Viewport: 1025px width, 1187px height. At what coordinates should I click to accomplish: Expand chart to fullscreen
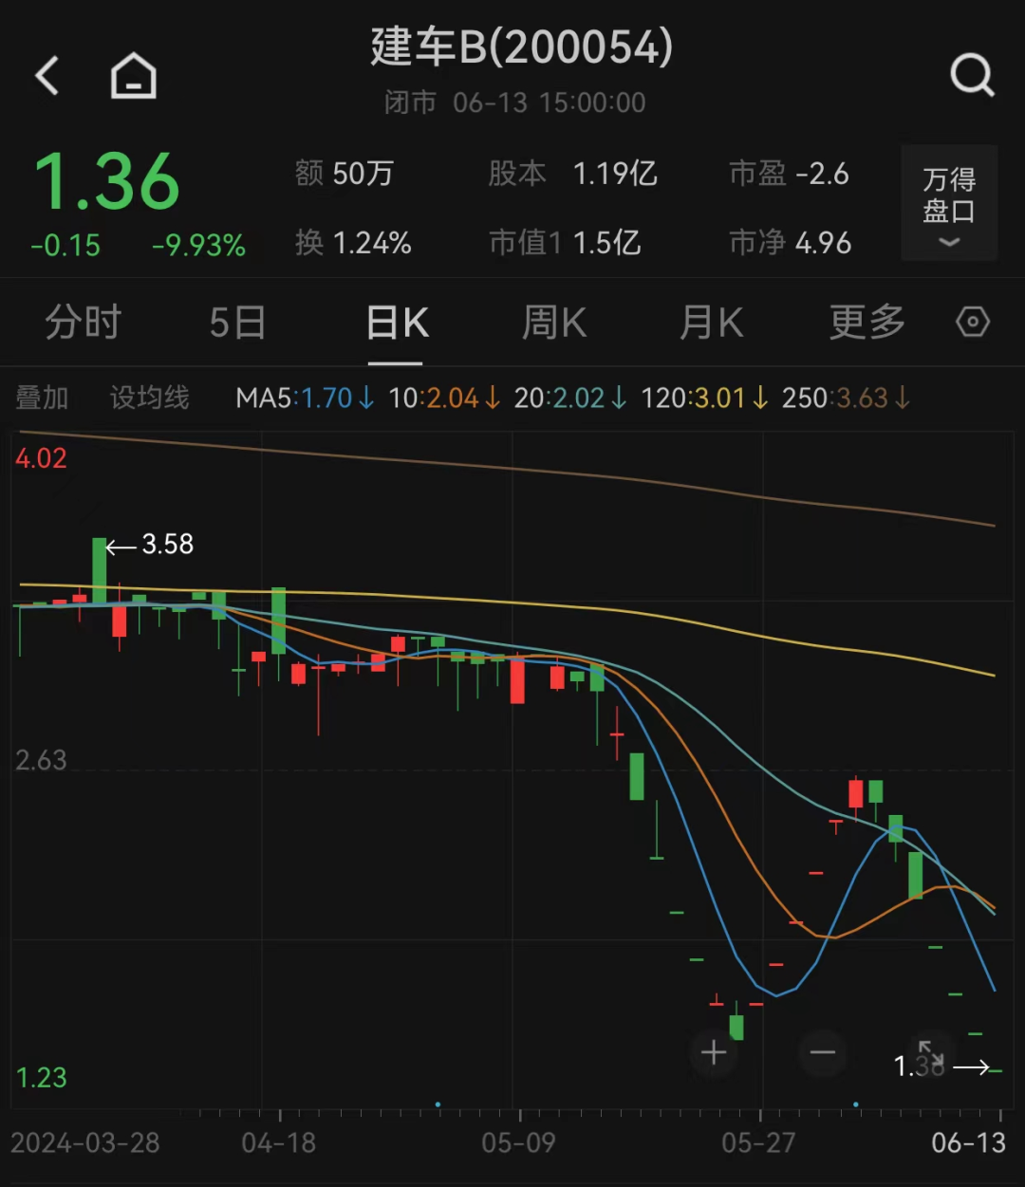[x=931, y=1053]
